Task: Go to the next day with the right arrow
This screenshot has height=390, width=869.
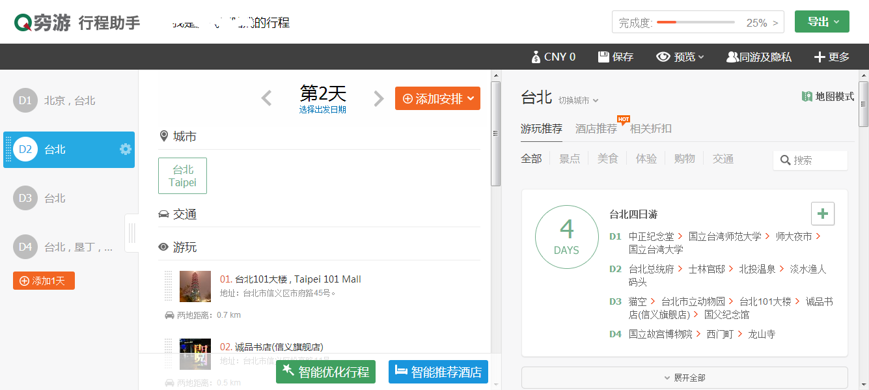Action: pyautogui.click(x=379, y=98)
